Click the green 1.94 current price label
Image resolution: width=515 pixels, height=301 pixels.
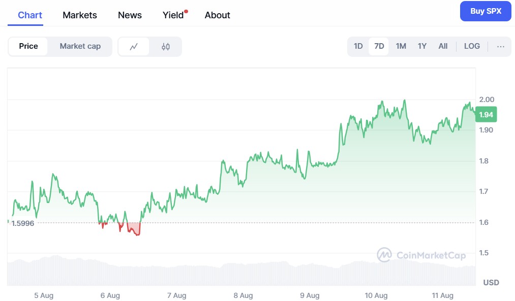click(486, 115)
